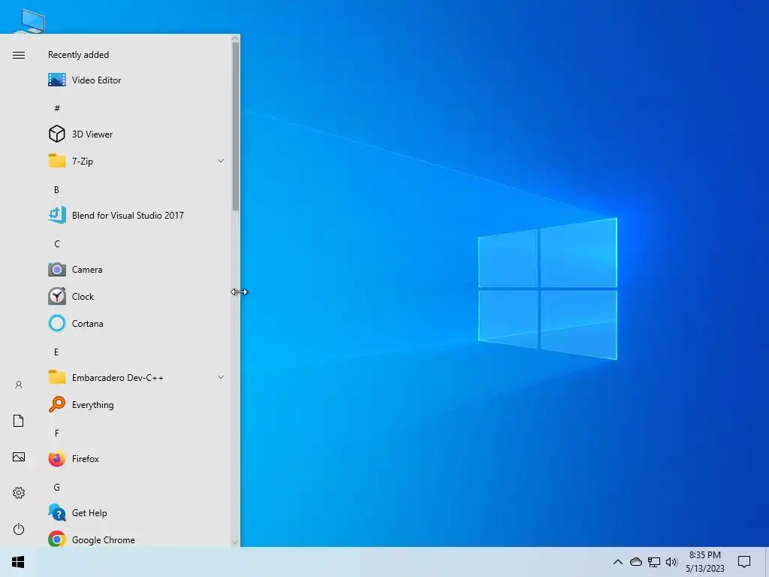Click the 'E' letter group header
Screen dimensions: 769x577
(57, 352)
